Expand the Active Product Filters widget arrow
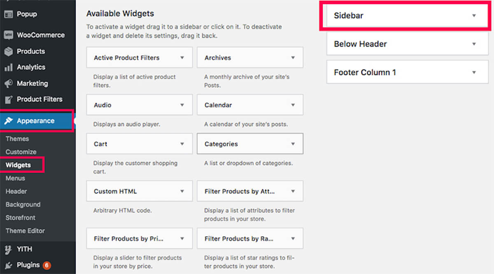Screen dimensions: 494x274 tap(182, 58)
